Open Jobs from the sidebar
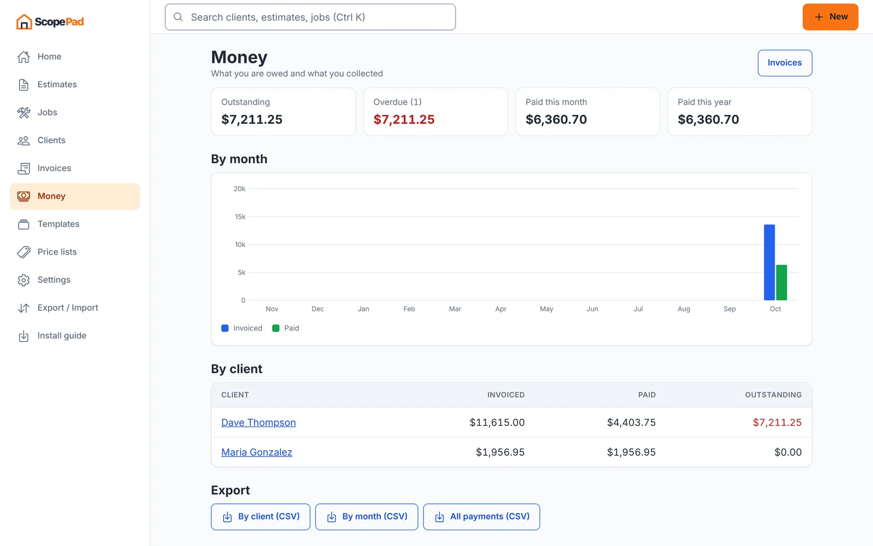The height and width of the screenshot is (546, 873). [x=75, y=112]
